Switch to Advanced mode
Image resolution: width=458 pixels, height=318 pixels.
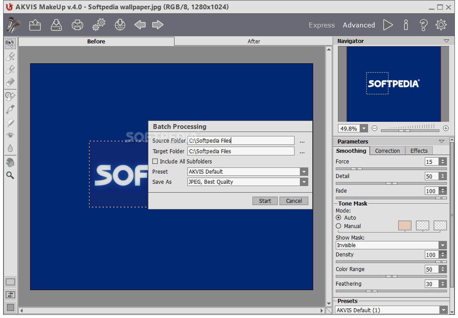click(359, 25)
